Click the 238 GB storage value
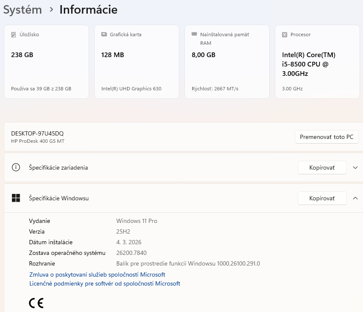 click(x=22, y=55)
